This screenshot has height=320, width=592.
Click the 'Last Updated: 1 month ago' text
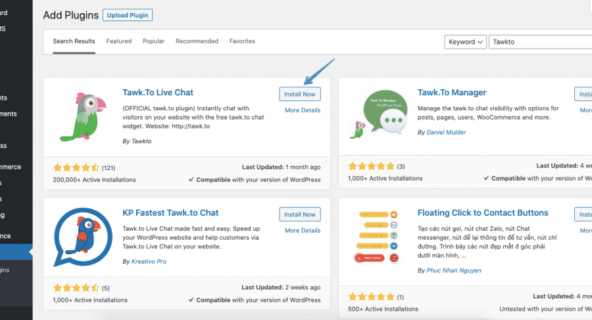click(x=282, y=167)
